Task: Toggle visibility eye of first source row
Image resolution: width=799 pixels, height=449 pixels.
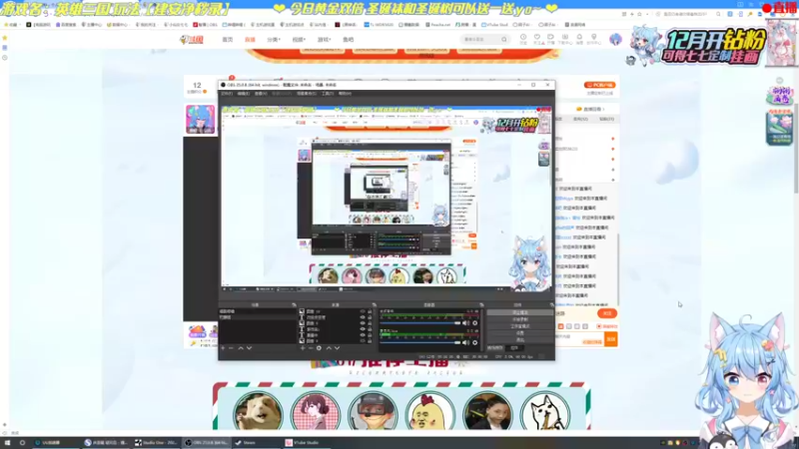Action: [x=363, y=311]
